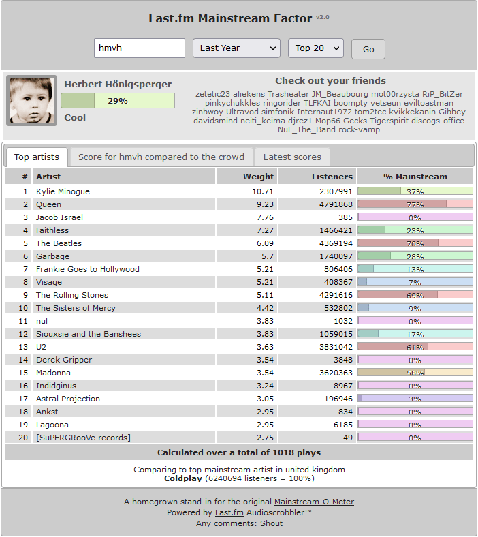This screenshot has height=537, width=478.
Task: Open the Last Year period dropdown
Action: point(236,48)
